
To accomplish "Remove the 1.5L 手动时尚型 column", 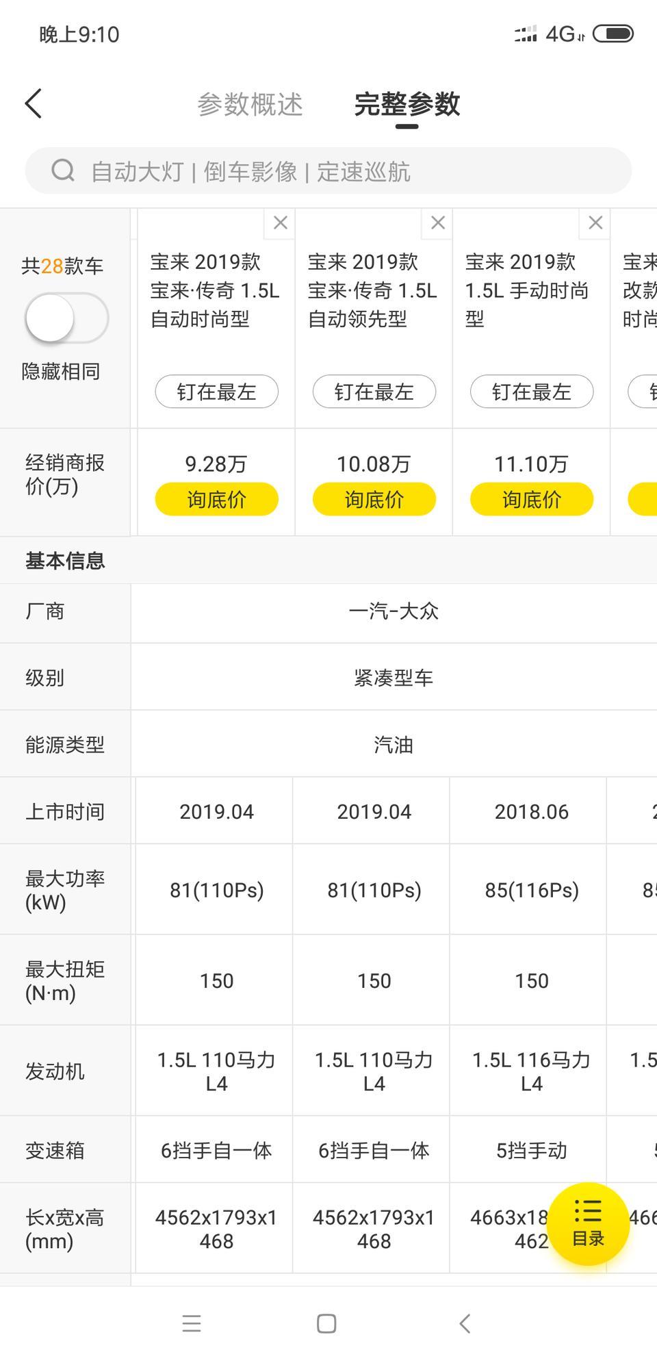I will [595, 222].
